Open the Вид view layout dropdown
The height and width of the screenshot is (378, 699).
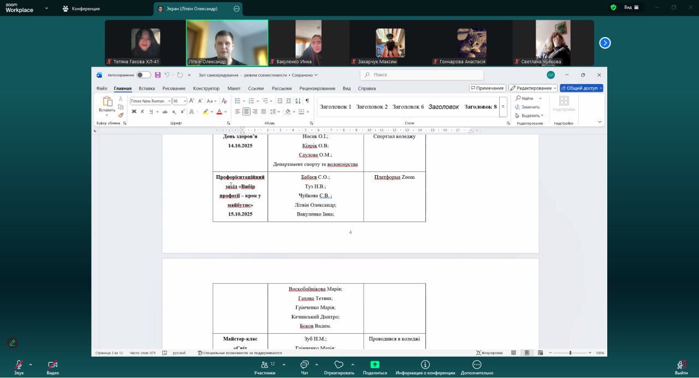pos(631,8)
